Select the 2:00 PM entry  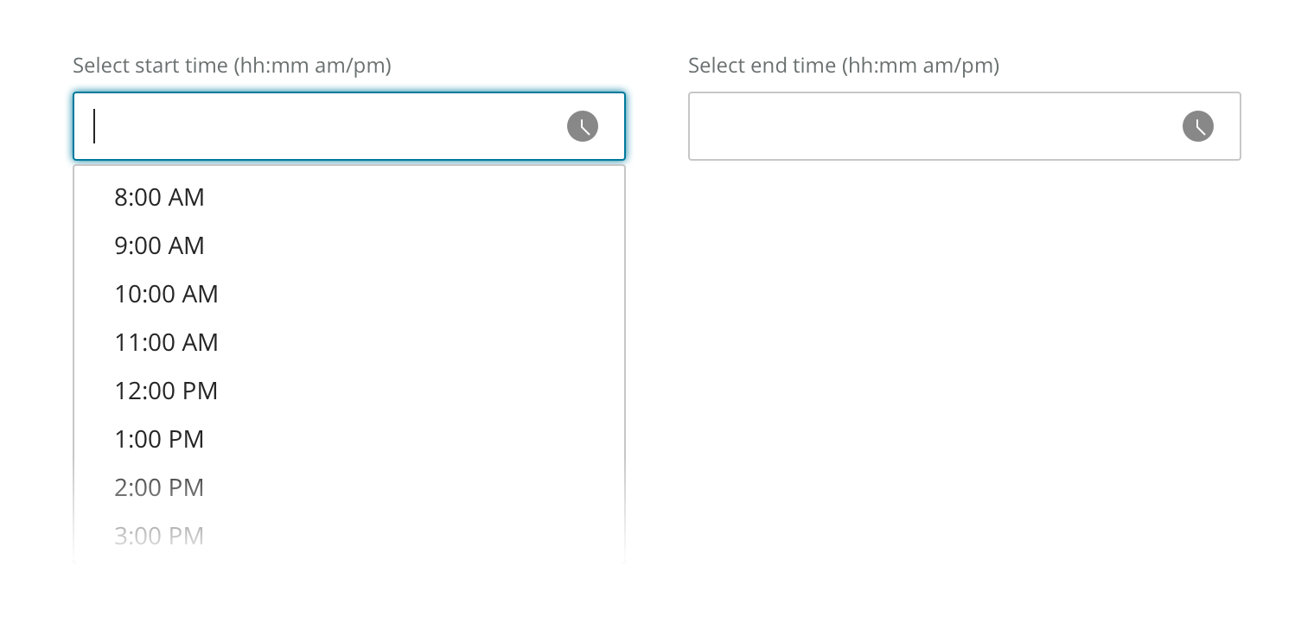tap(160, 487)
